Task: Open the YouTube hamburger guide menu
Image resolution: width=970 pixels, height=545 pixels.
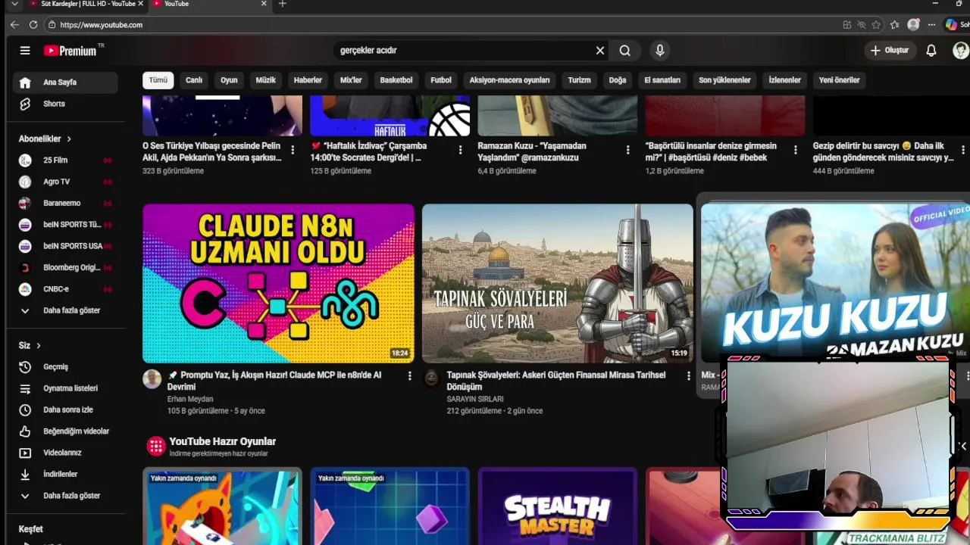Action: click(25, 51)
